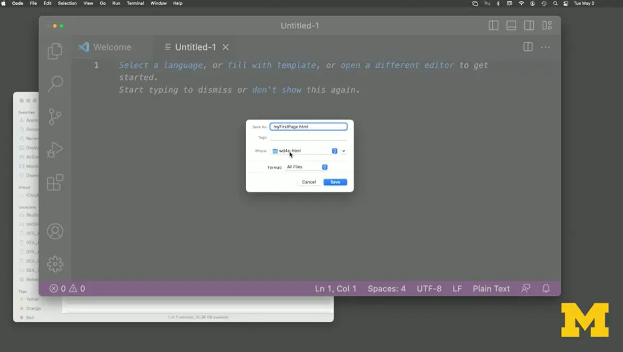Open the Source Control view

pyautogui.click(x=55, y=116)
